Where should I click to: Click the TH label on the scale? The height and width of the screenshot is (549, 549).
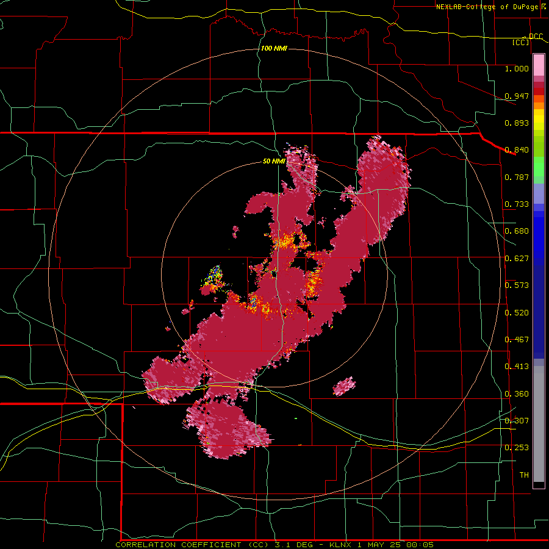pyautogui.click(x=524, y=475)
